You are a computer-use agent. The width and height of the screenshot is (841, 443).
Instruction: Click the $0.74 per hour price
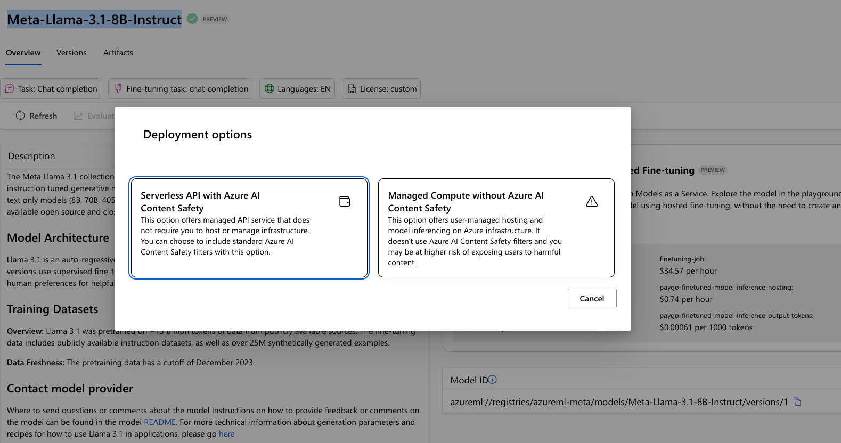tap(686, 299)
